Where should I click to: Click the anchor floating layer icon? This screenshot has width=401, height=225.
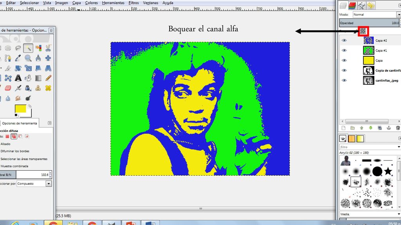[x=389, y=128]
